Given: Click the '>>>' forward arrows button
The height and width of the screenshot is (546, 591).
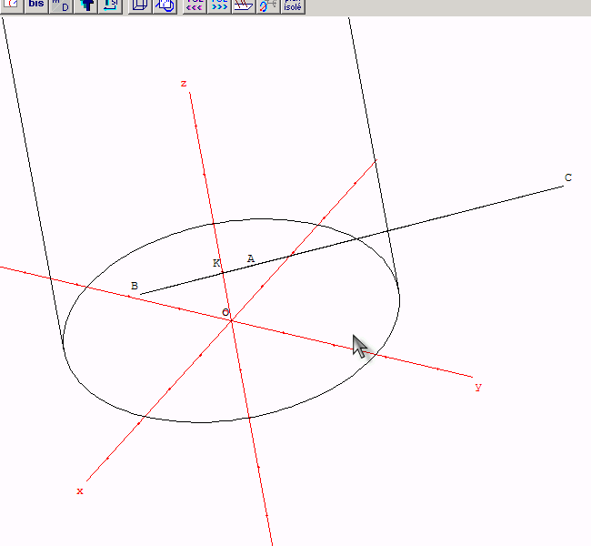Looking at the screenshot, I should 219,5.
